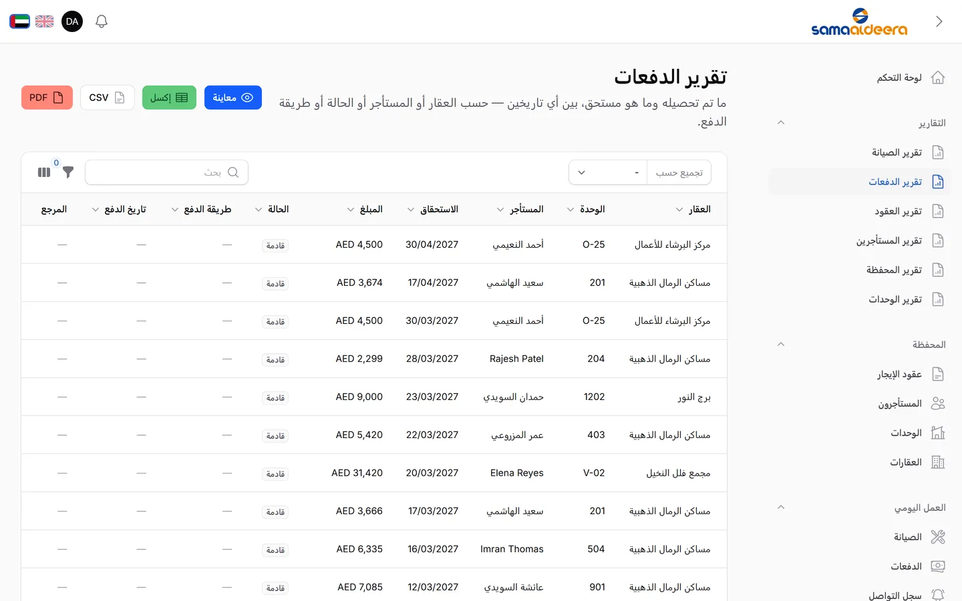The height and width of the screenshot is (601, 962).
Task: Open the column visibility icon
Action: 44,172
